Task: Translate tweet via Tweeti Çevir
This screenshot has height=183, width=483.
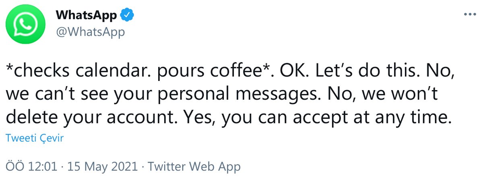Action: pos(35,138)
